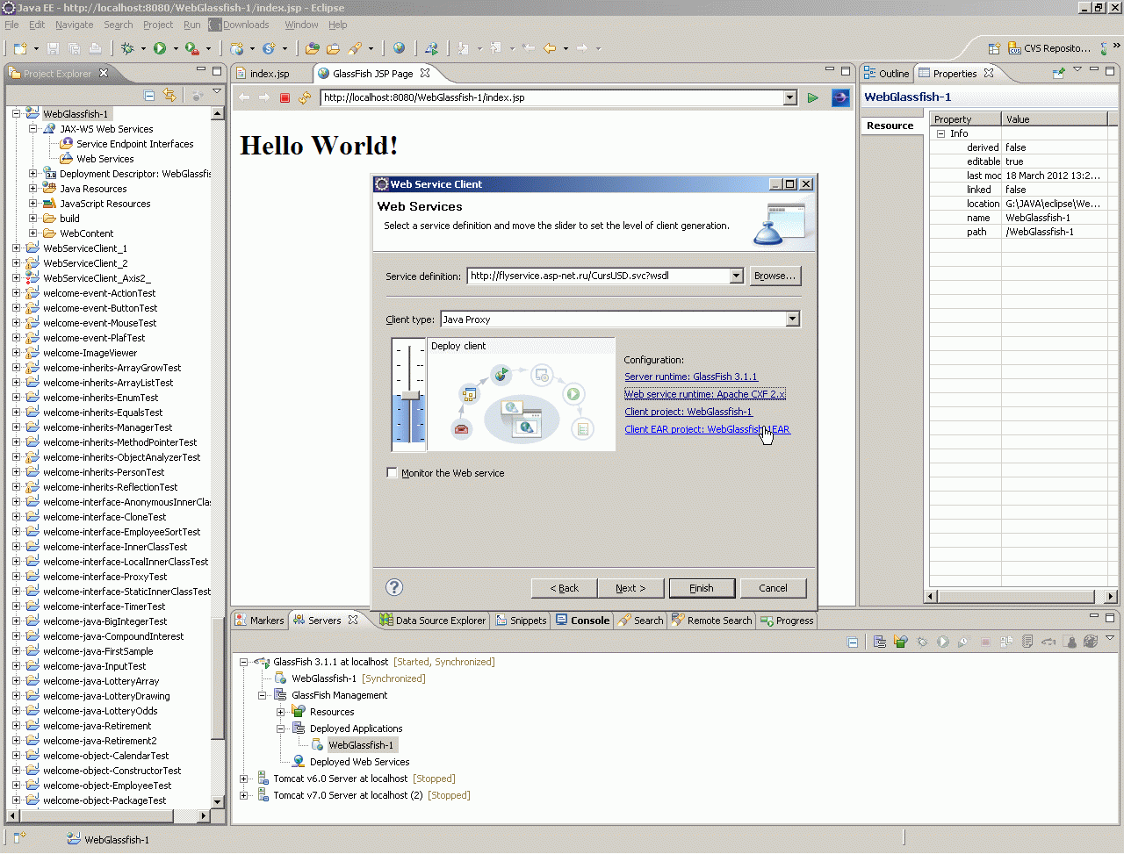This screenshot has height=854, width=1124.
Task: Open the Client type dropdown
Action: pos(793,319)
